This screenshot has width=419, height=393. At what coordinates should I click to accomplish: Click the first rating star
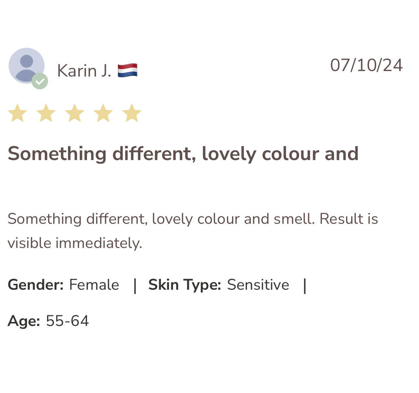click(x=18, y=113)
